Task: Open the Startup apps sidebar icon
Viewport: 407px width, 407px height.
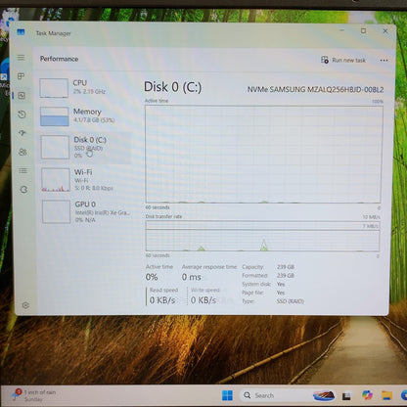Action: [x=23, y=133]
